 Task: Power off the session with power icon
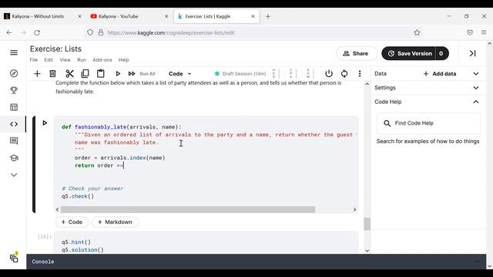coord(329,74)
